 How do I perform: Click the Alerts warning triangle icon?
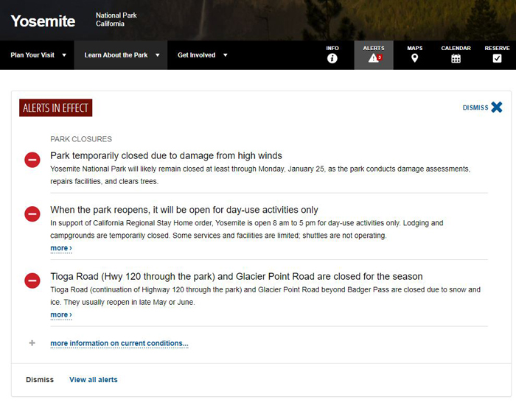tap(373, 58)
